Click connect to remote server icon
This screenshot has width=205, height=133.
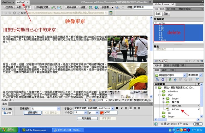click(x=157, y=79)
